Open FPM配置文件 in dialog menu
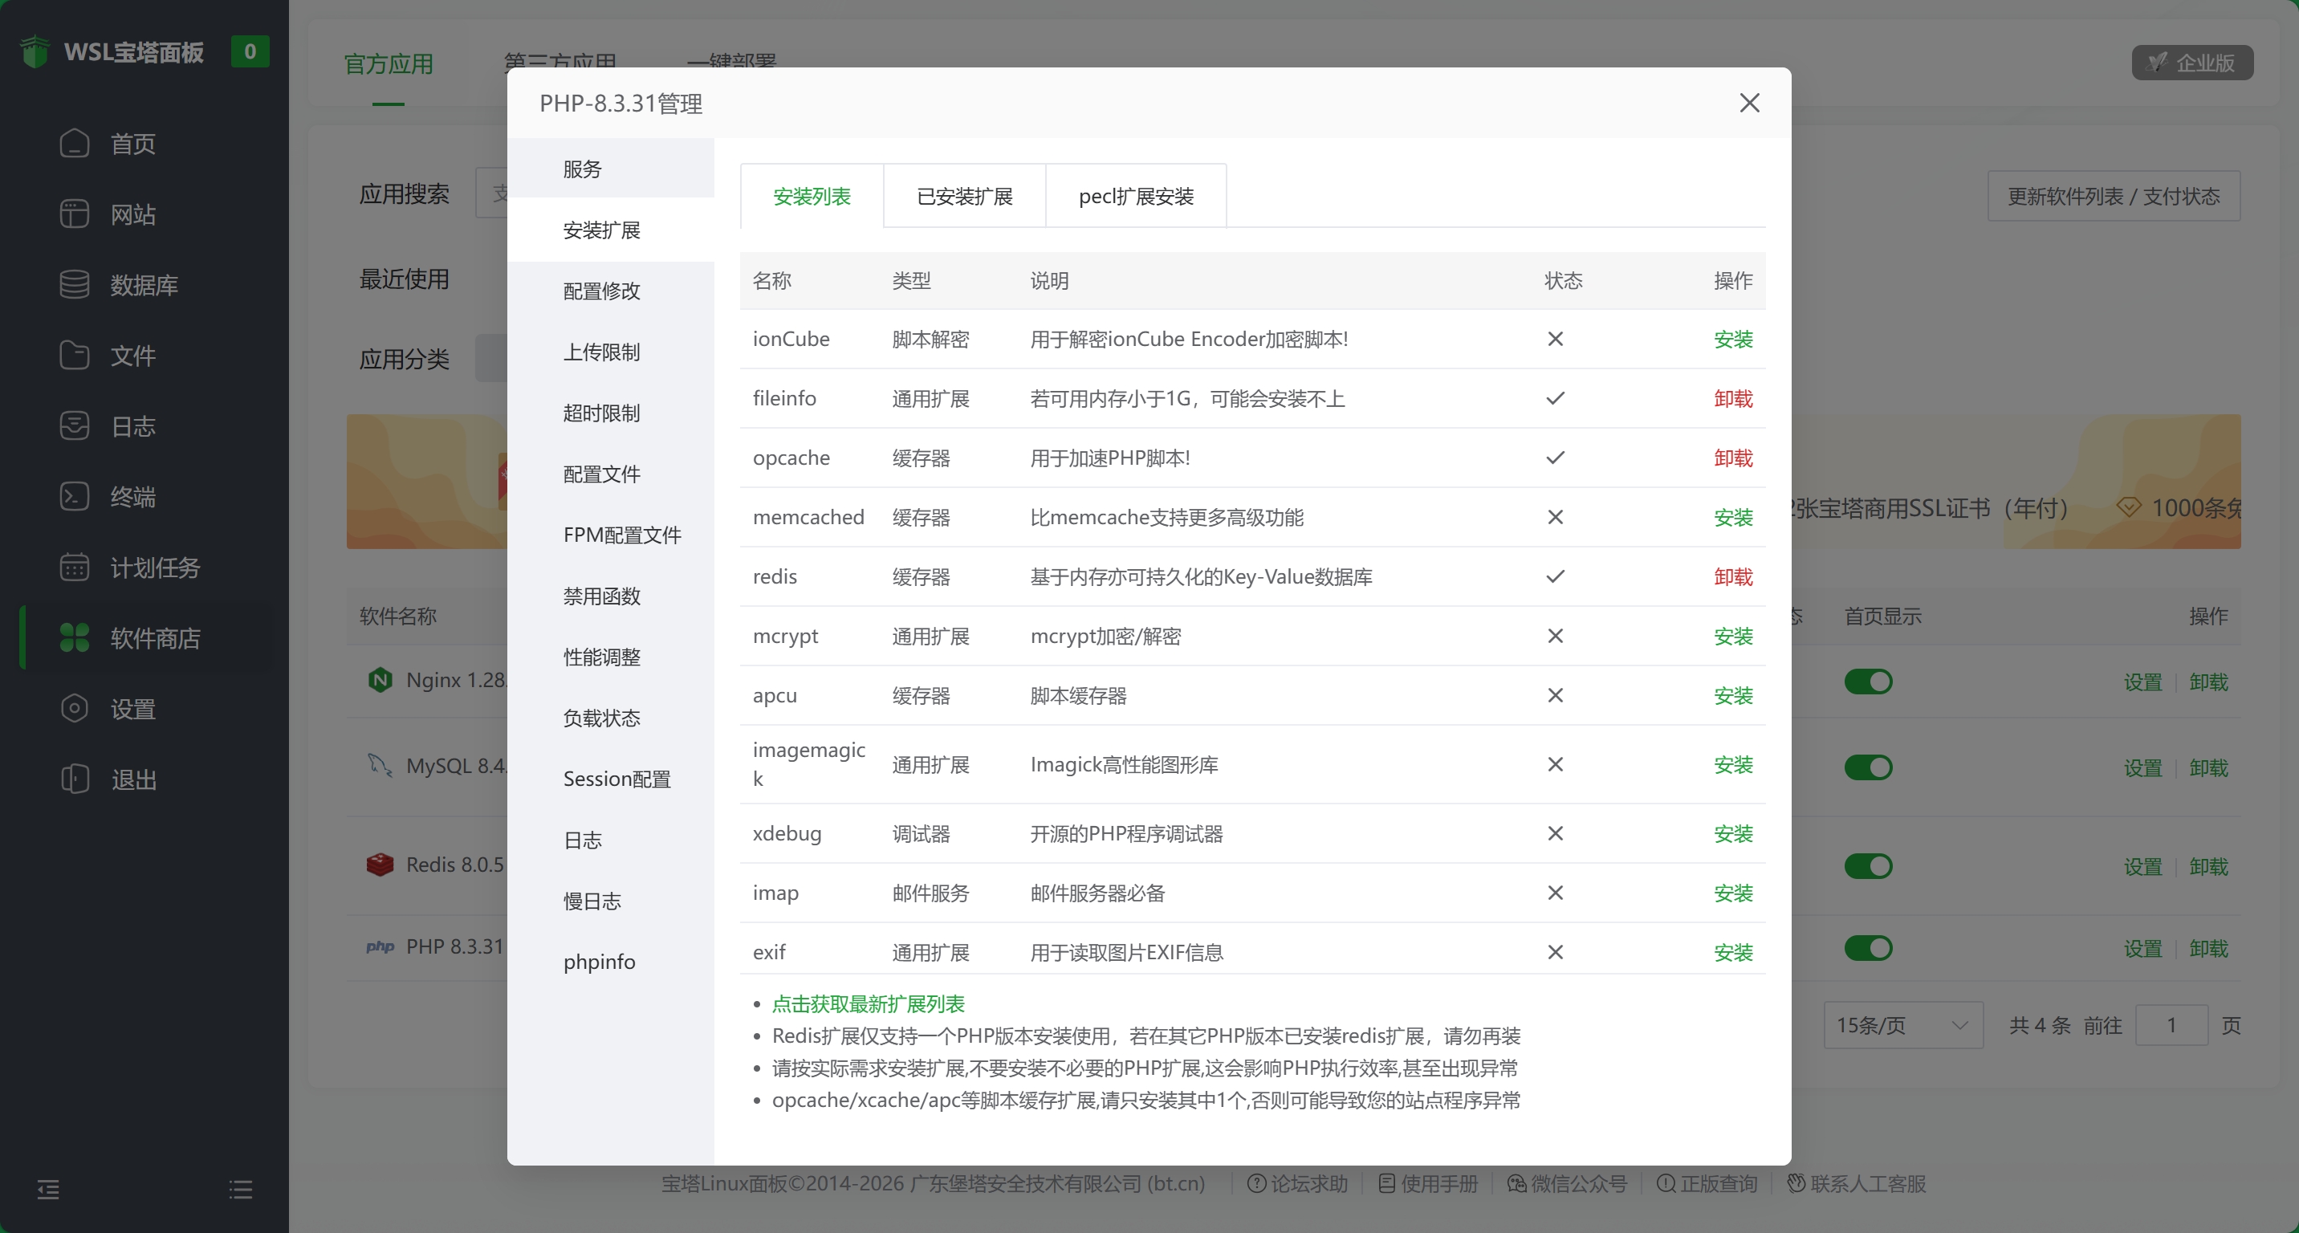Image resolution: width=2299 pixels, height=1233 pixels. pyautogui.click(x=610, y=535)
